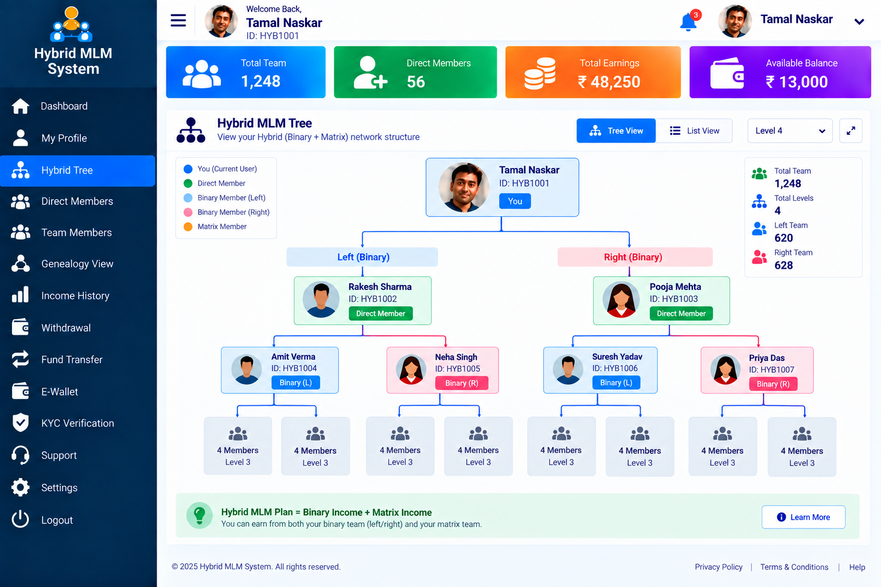Click the Genealogy View icon in sidebar

20,264
